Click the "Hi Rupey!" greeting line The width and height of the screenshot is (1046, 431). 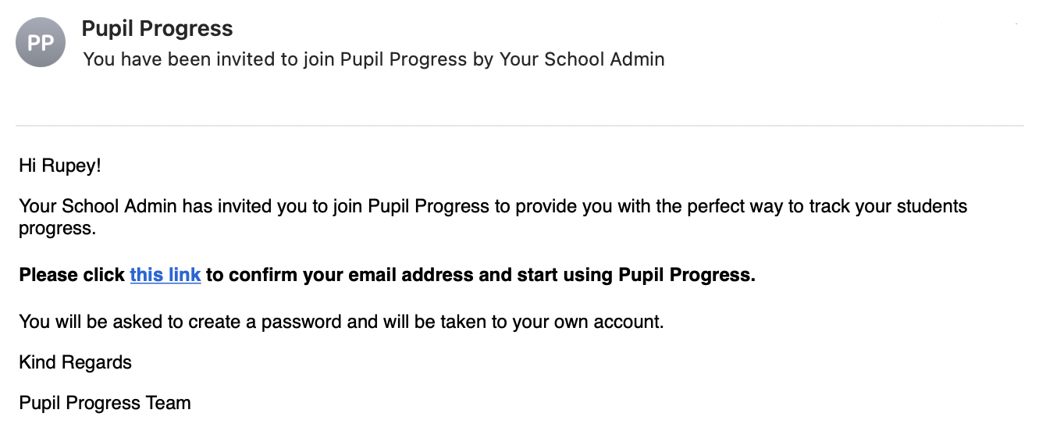tap(60, 166)
